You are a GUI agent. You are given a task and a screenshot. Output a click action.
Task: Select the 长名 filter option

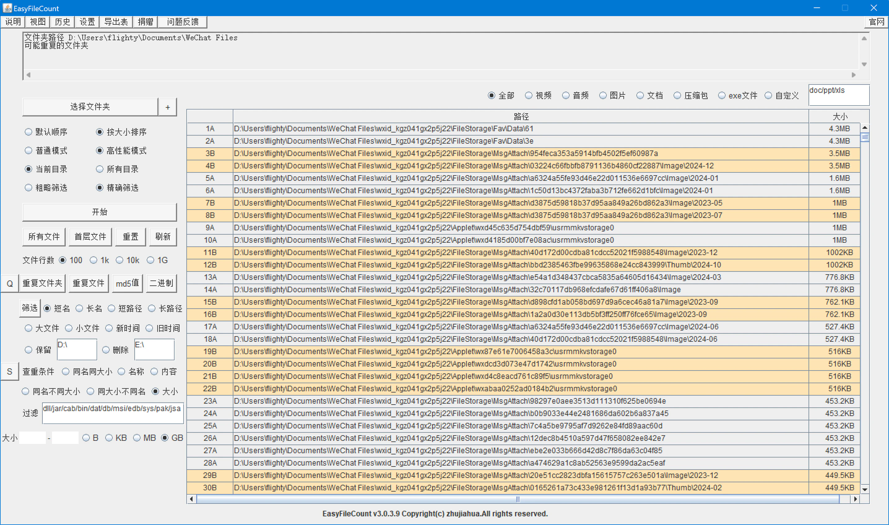click(x=89, y=309)
